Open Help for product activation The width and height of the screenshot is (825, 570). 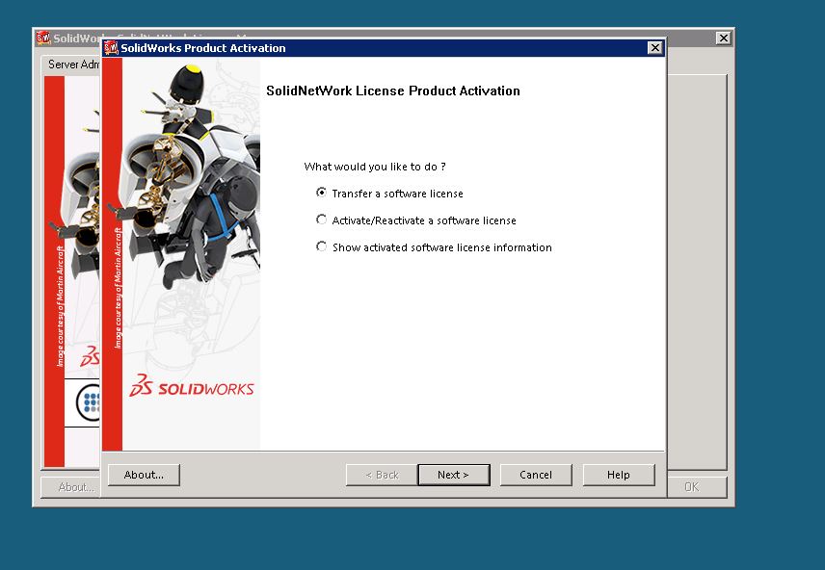coord(618,475)
